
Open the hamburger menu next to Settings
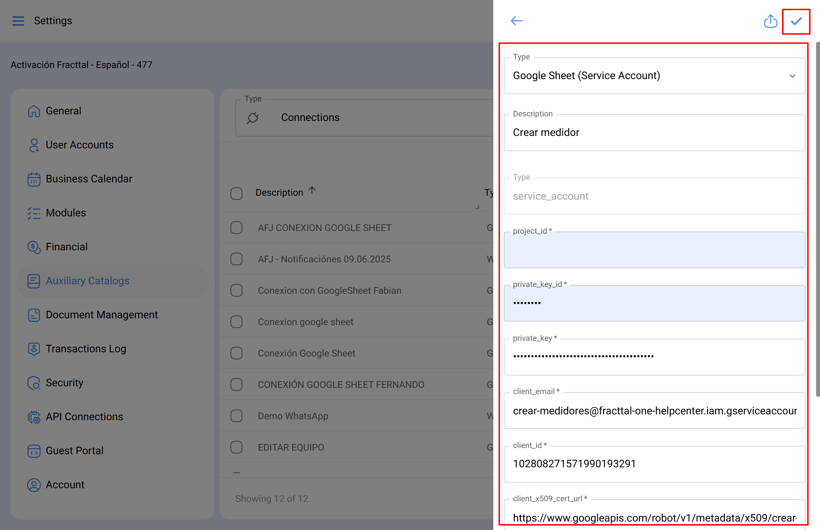[x=18, y=21]
